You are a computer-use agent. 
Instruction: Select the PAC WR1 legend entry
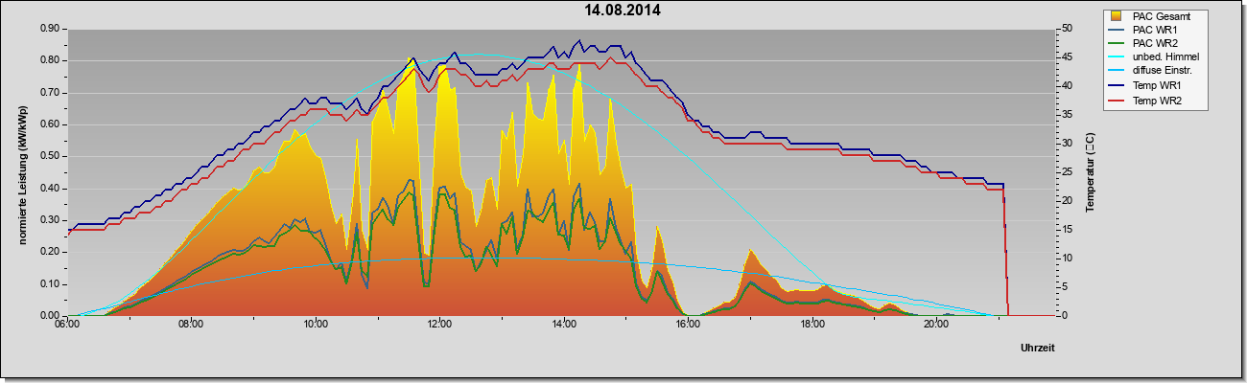(1153, 30)
